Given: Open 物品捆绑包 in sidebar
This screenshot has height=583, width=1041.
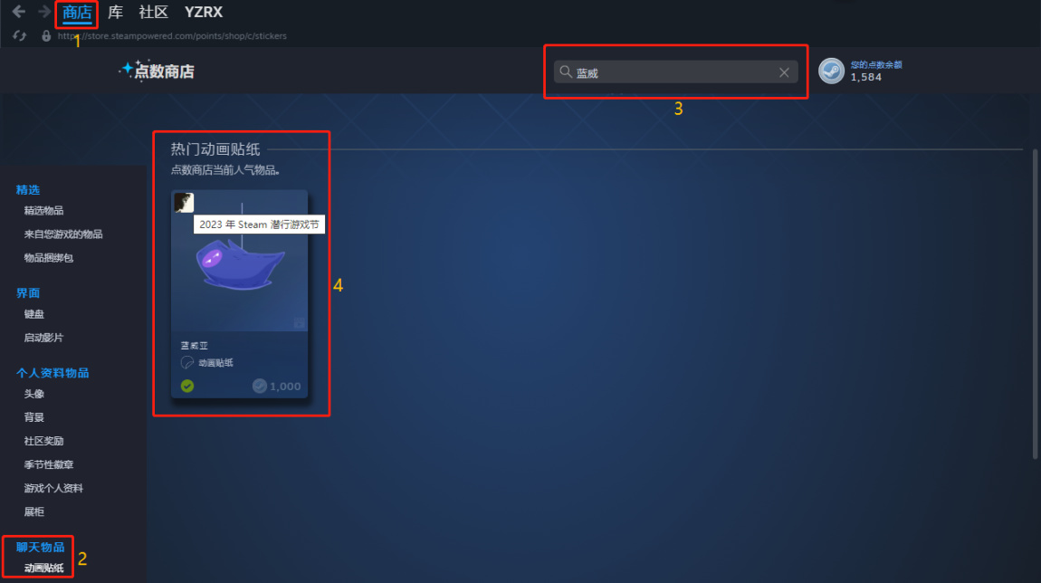Looking at the screenshot, I should point(49,258).
